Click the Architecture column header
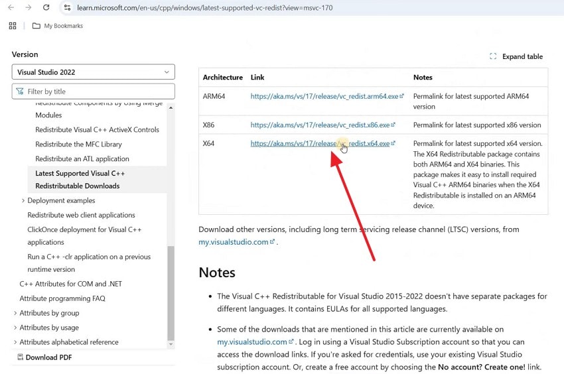564x374 pixels. pyautogui.click(x=223, y=78)
